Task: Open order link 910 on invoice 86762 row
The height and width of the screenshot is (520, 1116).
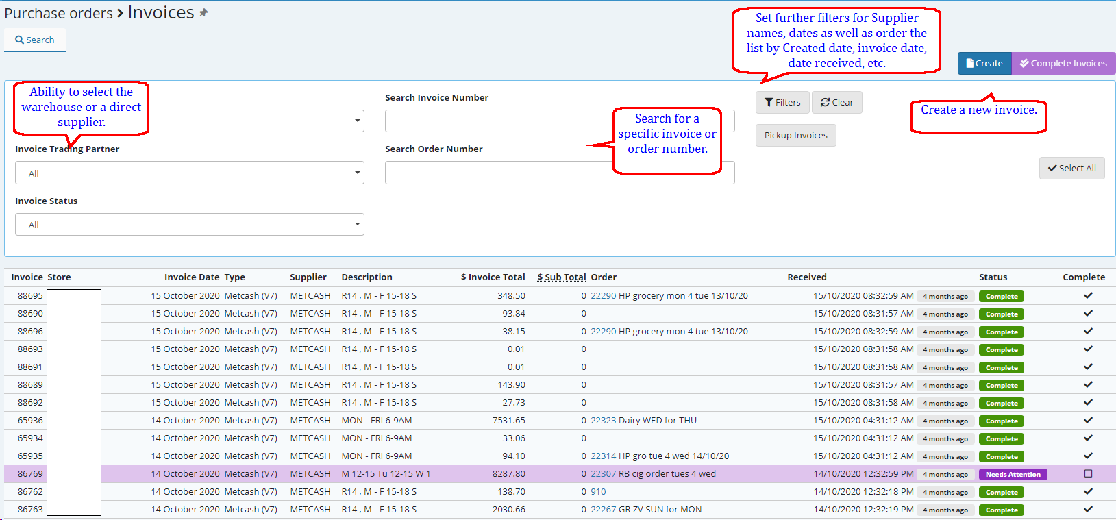Action: point(598,491)
